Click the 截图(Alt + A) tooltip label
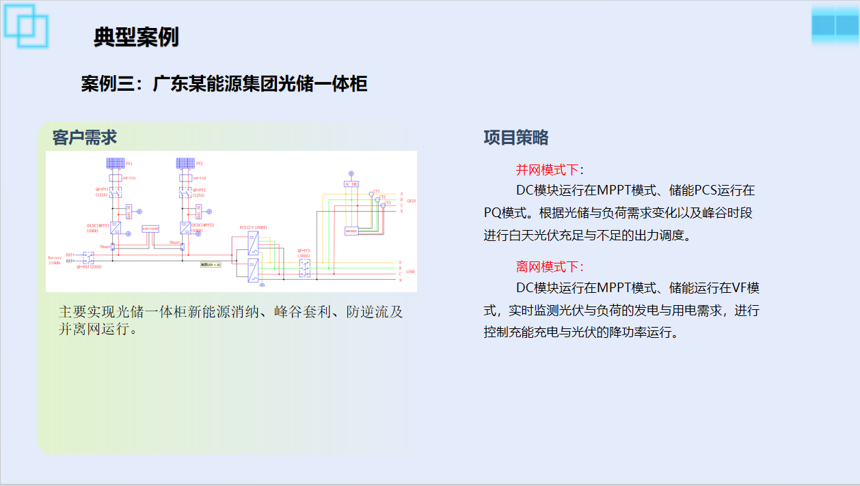This screenshot has height=486, width=860. (x=211, y=264)
